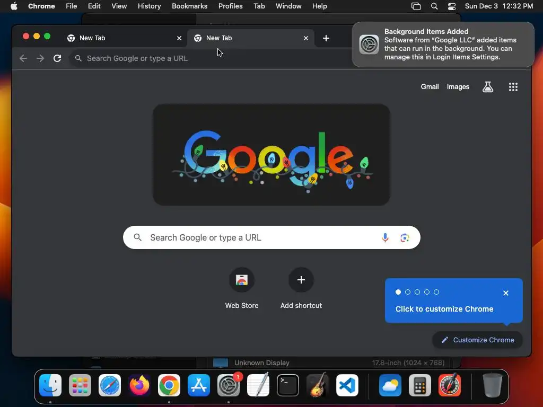Open Google Lens image search icon
543x407 pixels.
tap(405, 237)
